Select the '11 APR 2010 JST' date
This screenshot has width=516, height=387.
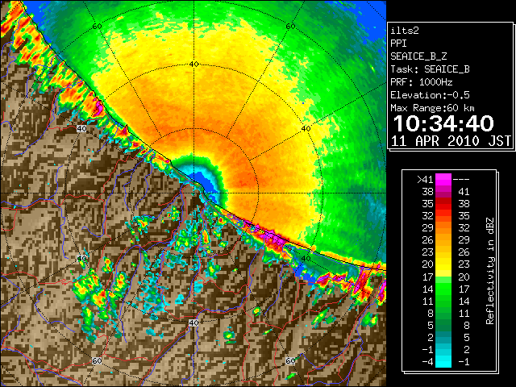coord(451,141)
